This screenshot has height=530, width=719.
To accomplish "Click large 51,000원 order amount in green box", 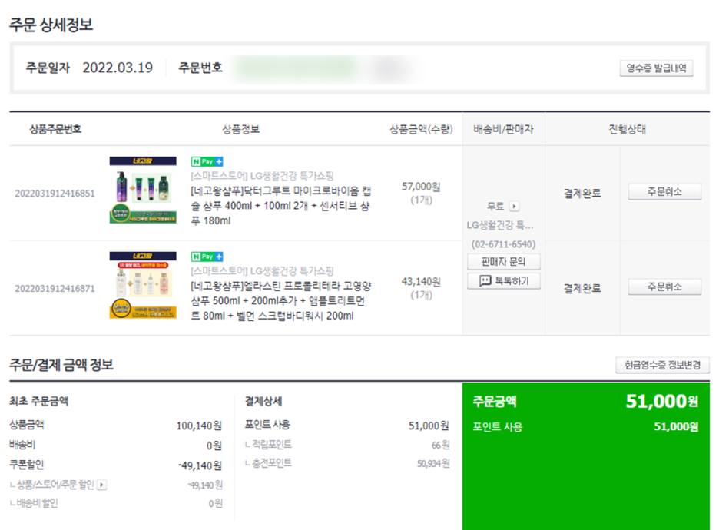I will tap(662, 401).
